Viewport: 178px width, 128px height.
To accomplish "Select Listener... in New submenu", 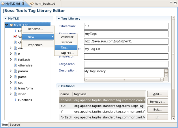I will click(x=66, y=42).
